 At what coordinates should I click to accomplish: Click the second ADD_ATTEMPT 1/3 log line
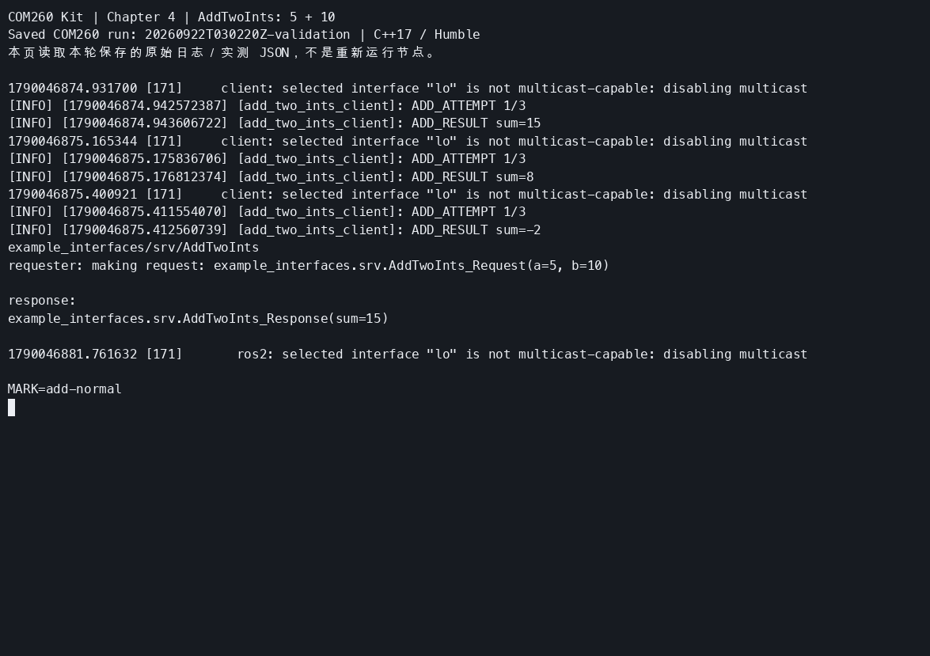(x=267, y=159)
